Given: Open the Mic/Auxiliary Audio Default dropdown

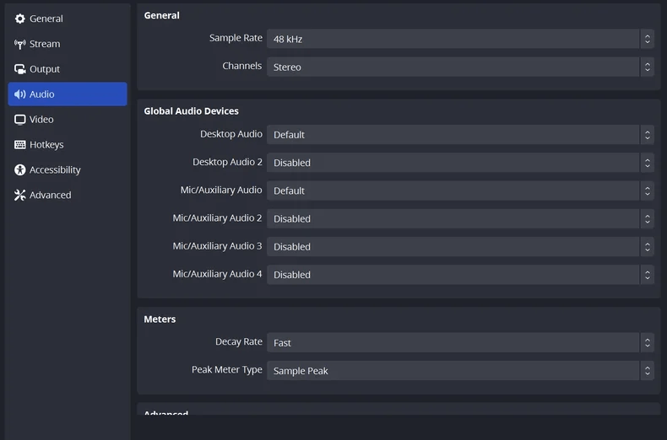Looking at the screenshot, I should [460, 190].
